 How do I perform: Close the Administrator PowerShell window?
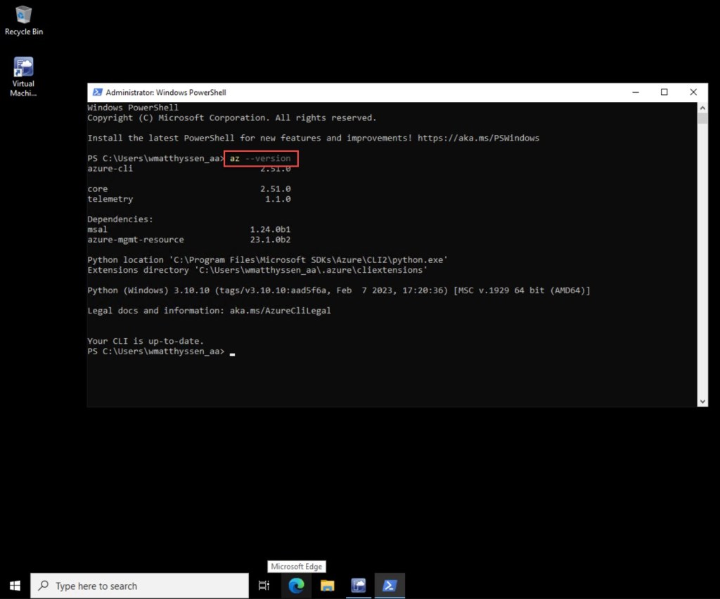693,92
